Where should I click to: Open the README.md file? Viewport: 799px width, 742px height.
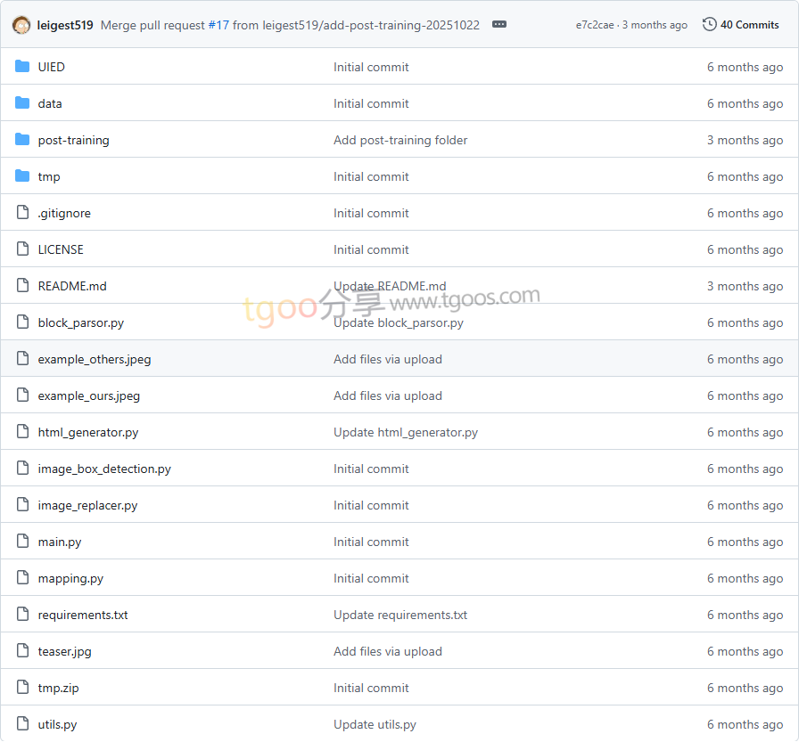point(72,286)
